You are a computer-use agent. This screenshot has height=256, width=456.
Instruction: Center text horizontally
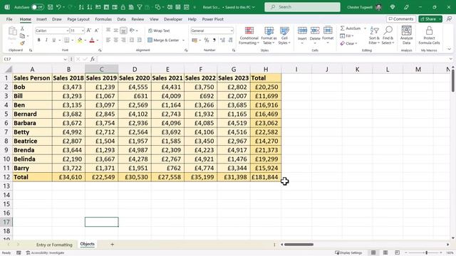click(x=115, y=40)
